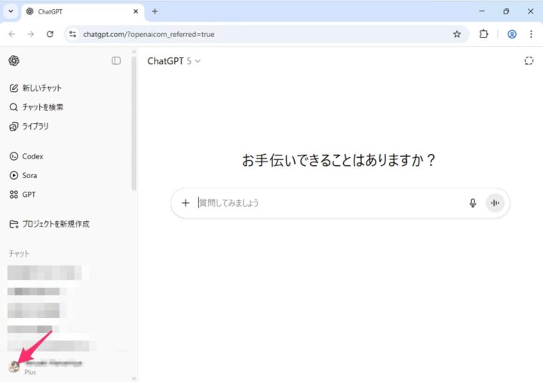
Task: Toggle temporary chat dashed circle icon
Action: click(529, 60)
